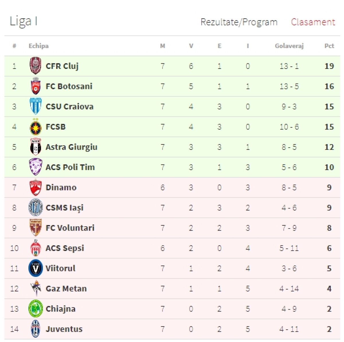This screenshot has width=344, height=342.
Task: Click the Astra Giurgiu club crest
Action: click(36, 147)
